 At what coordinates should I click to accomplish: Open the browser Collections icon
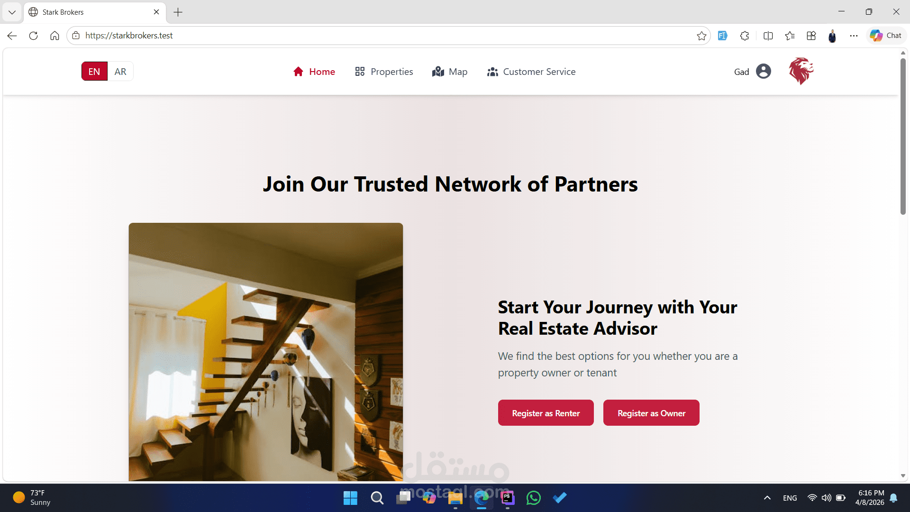click(811, 36)
